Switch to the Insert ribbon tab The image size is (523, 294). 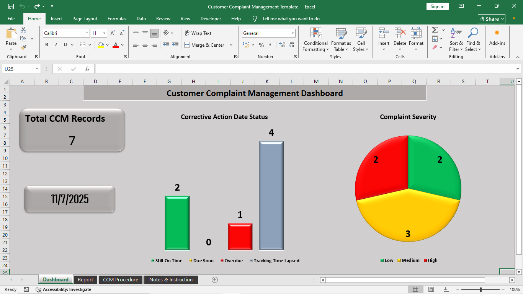pyautogui.click(x=56, y=19)
